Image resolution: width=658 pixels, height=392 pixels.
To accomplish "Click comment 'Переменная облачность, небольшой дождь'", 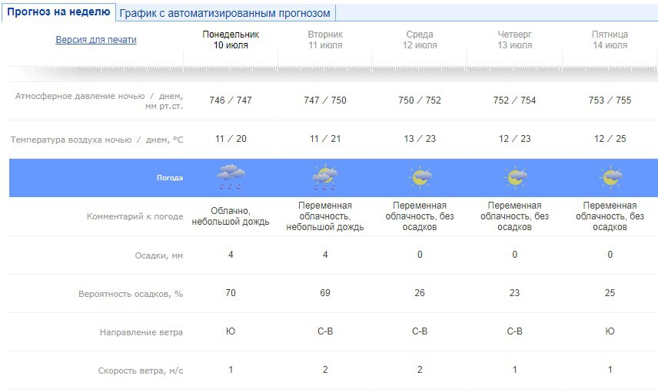I will coord(325,216).
